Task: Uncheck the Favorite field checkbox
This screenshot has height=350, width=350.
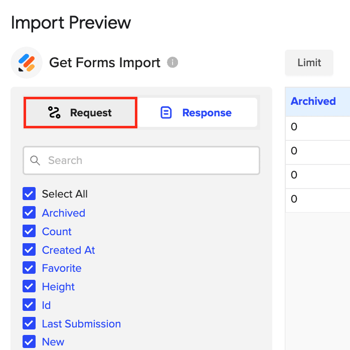Action: [x=29, y=268]
